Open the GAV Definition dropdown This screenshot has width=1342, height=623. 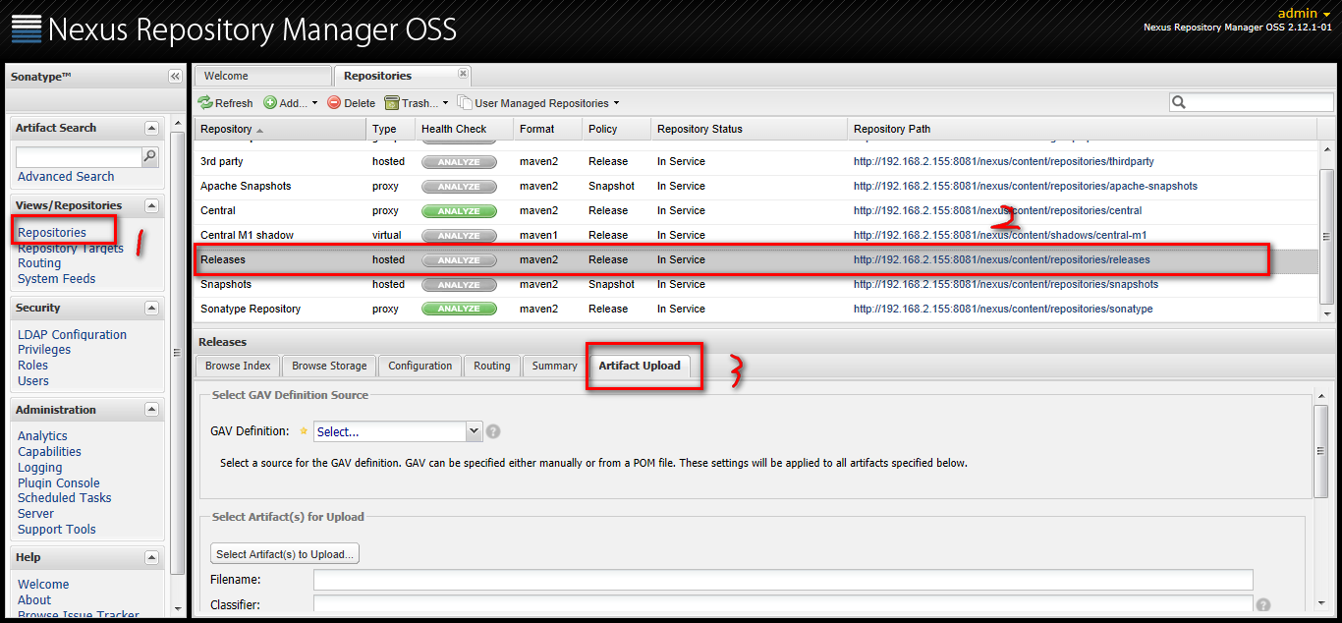474,431
